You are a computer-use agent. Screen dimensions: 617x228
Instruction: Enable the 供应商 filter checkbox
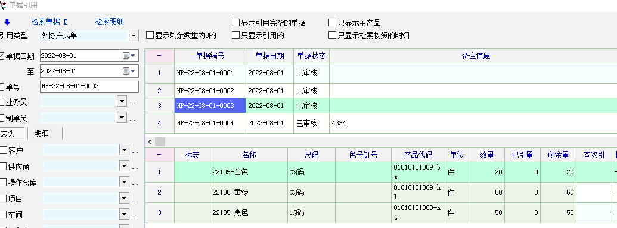point(4,167)
